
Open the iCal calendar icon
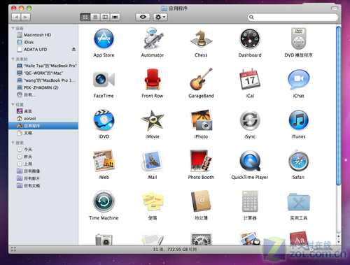click(250, 79)
